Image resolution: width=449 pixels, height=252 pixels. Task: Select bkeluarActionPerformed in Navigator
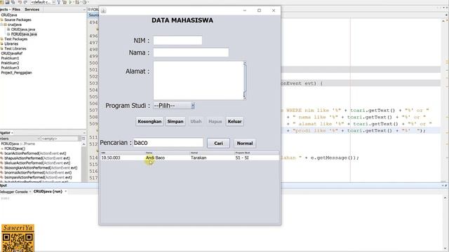(x=37, y=163)
